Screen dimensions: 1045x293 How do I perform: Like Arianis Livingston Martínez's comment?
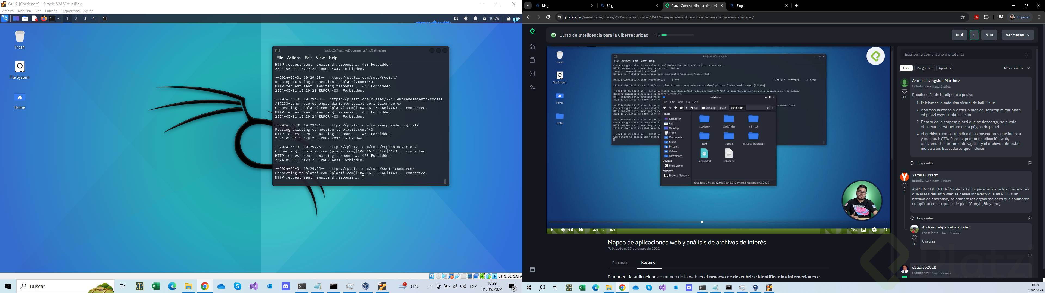click(x=904, y=91)
